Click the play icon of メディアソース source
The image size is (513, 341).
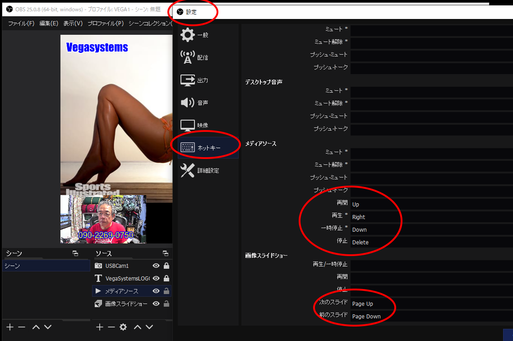[98, 291]
